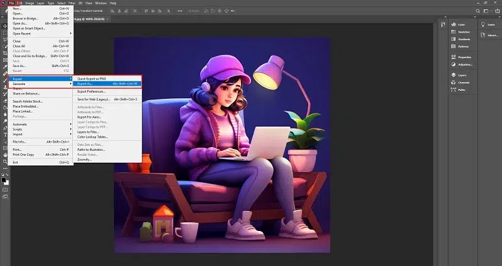Open the Patterns panel icon
Screen dimensions: 502x266
[453, 46]
